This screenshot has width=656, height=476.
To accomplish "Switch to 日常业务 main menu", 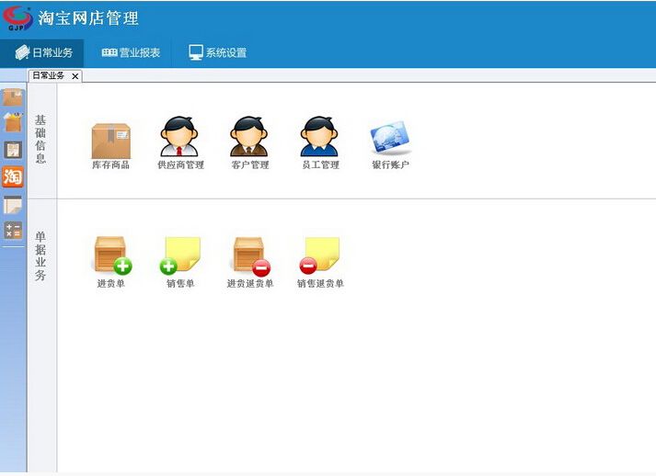I will 42,52.
